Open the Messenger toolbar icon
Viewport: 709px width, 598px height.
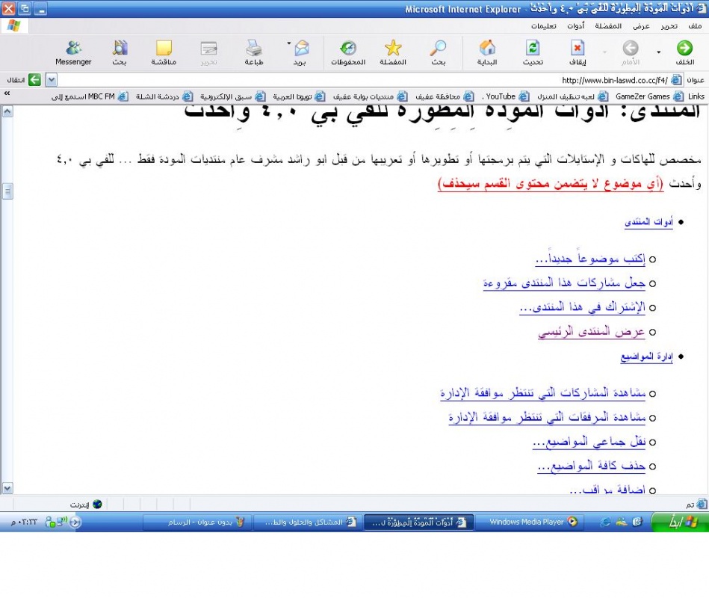73,49
